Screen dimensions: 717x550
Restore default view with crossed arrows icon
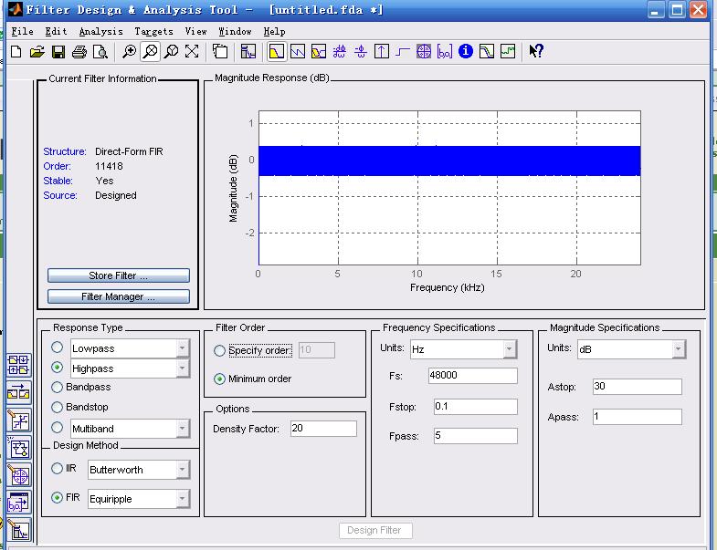pyautogui.click(x=192, y=52)
